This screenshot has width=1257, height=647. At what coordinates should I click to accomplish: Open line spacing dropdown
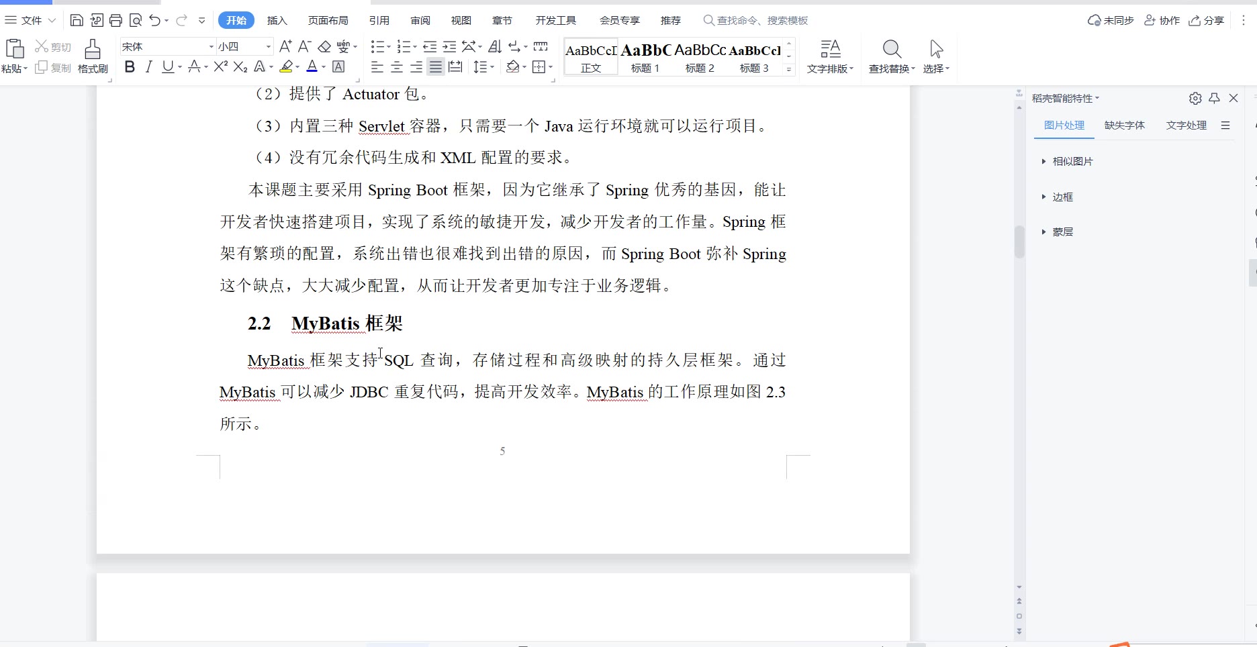pyautogui.click(x=483, y=66)
